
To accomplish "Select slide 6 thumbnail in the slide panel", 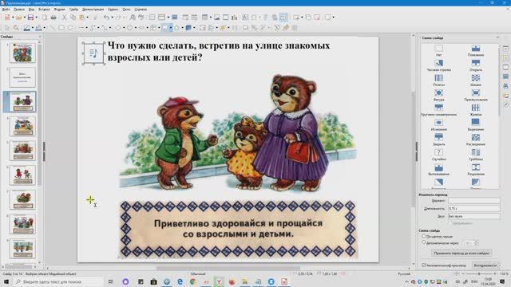I will click(x=22, y=175).
